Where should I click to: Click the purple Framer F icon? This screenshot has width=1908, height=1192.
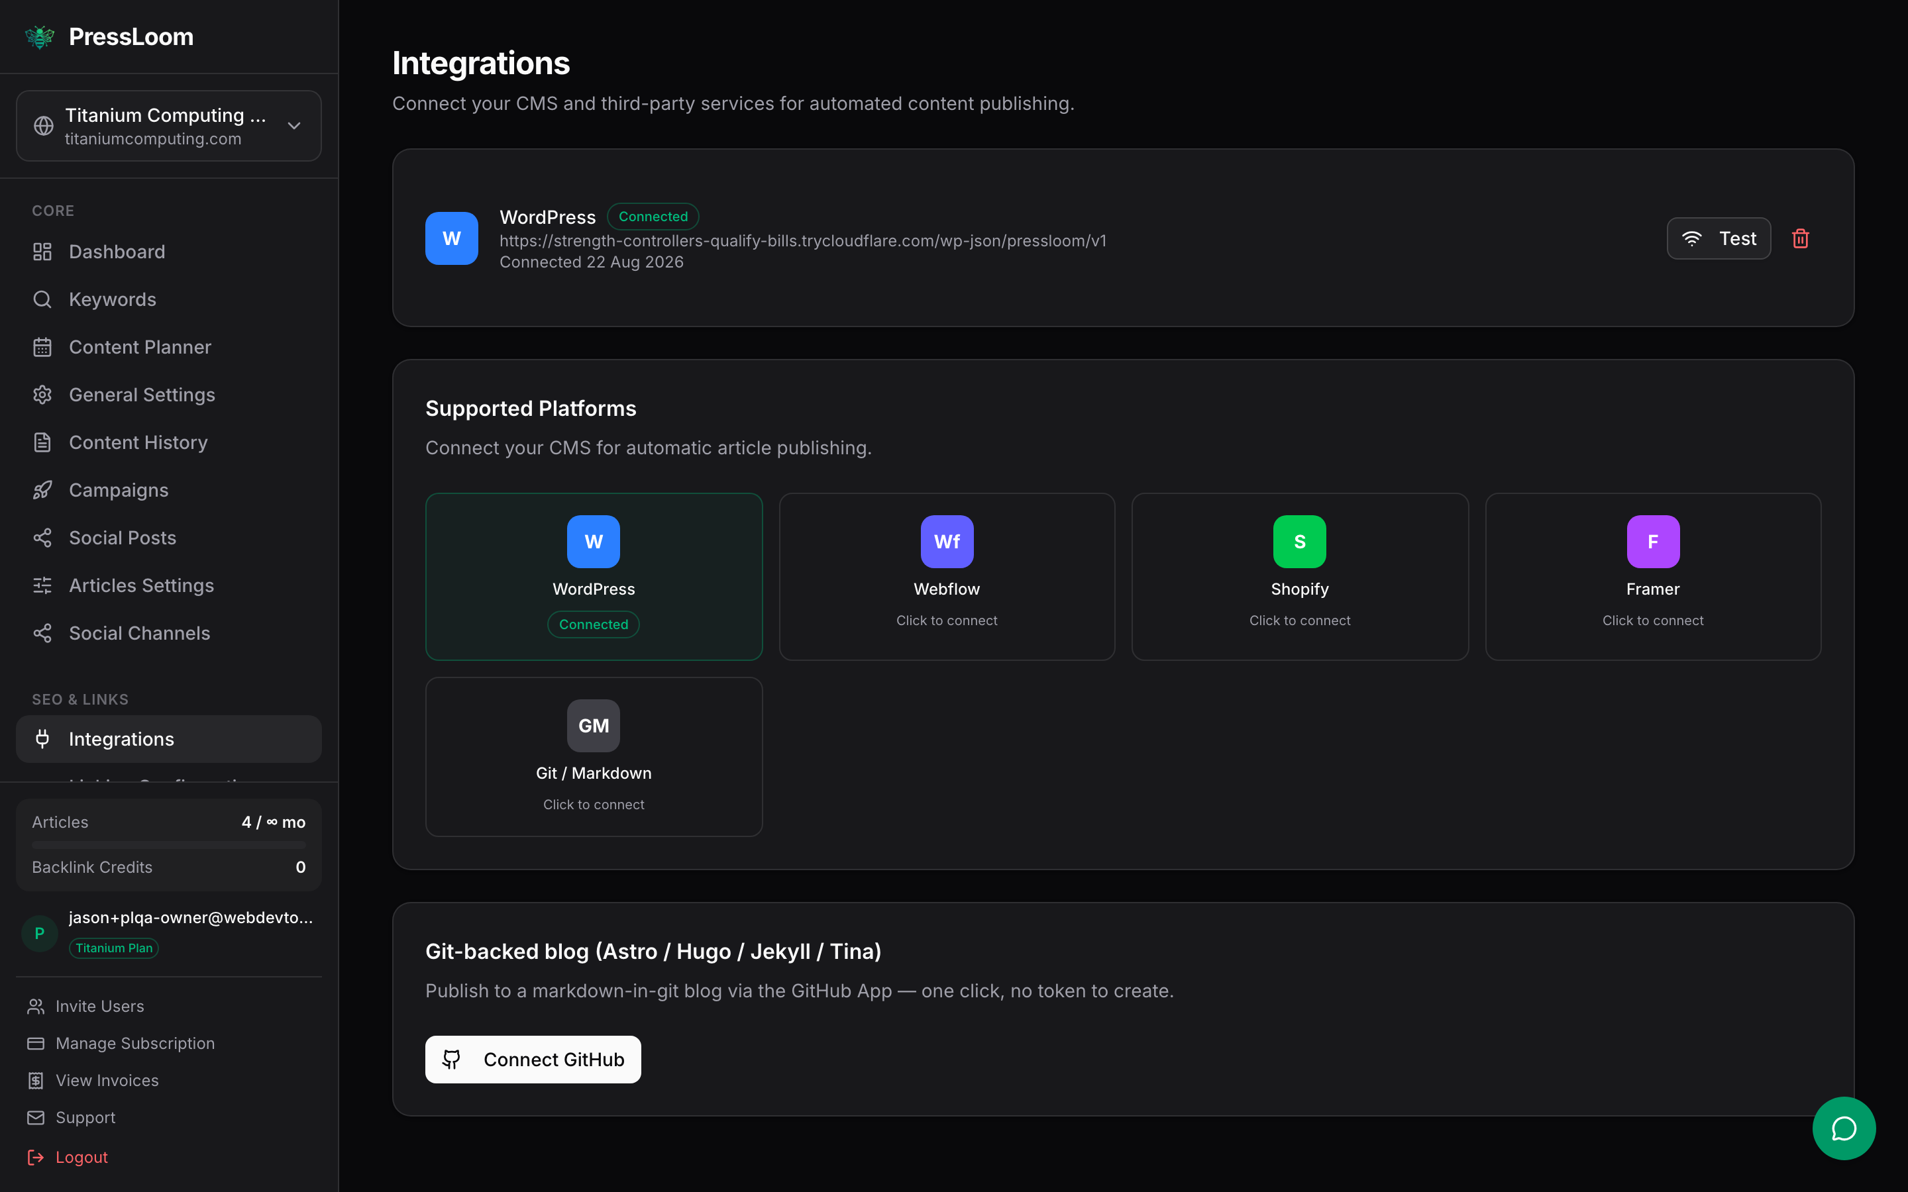tap(1654, 542)
